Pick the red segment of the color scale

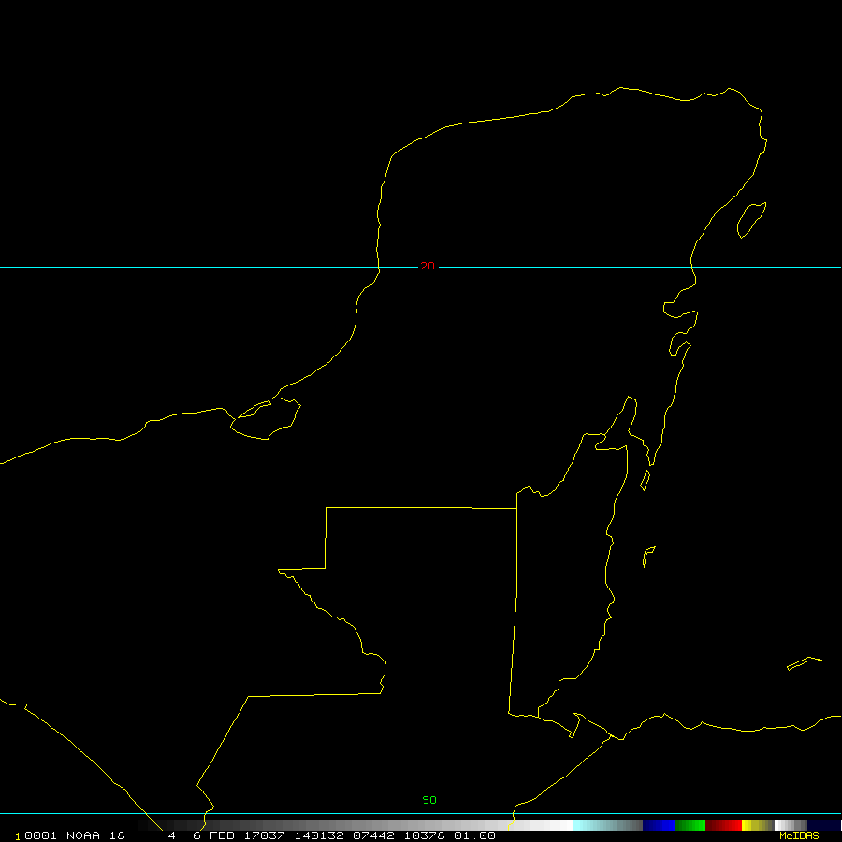(x=723, y=825)
